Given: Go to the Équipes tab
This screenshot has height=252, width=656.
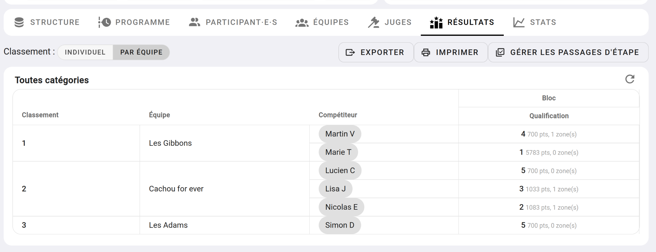Looking at the screenshot, I should coord(322,22).
